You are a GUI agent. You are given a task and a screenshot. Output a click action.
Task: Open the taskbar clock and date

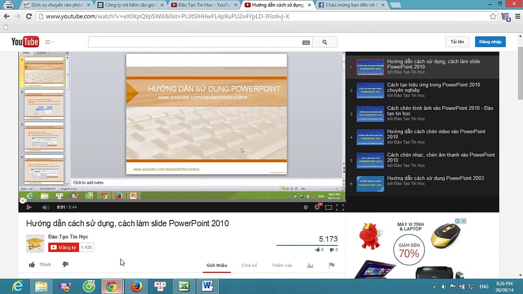(504, 286)
